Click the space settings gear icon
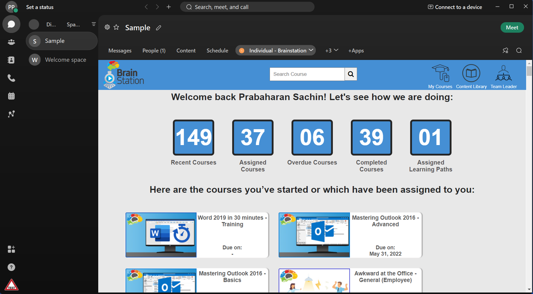This screenshot has height=294, width=533. click(107, 28)
